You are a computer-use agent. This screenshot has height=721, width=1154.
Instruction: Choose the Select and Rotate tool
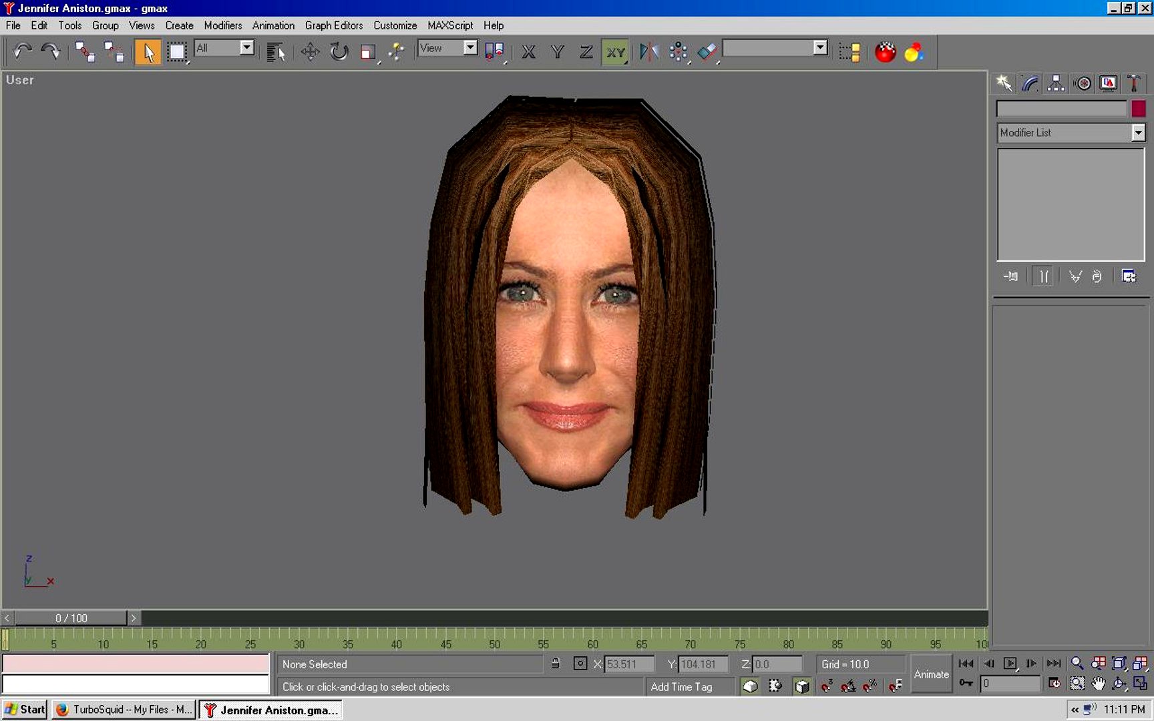[x=339, y=51]
